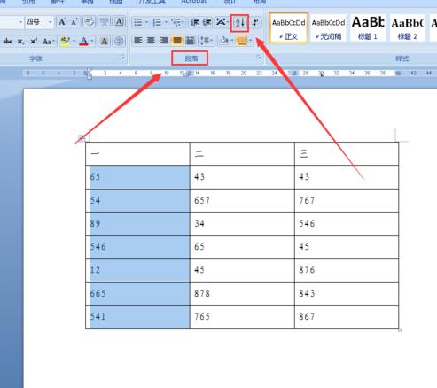Toggle Distributed alignment

tap(190, 41)
